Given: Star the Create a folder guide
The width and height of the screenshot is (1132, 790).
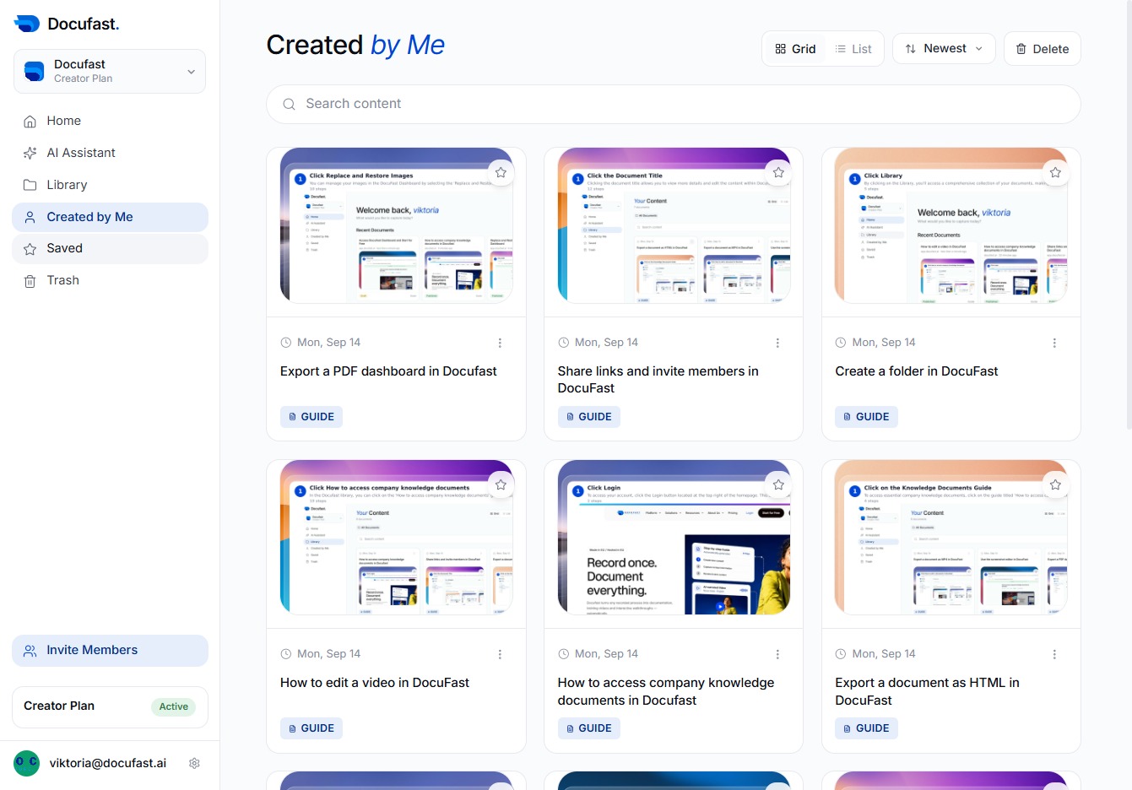Looking at the screenshot, I should click(x=1055, y=173).
